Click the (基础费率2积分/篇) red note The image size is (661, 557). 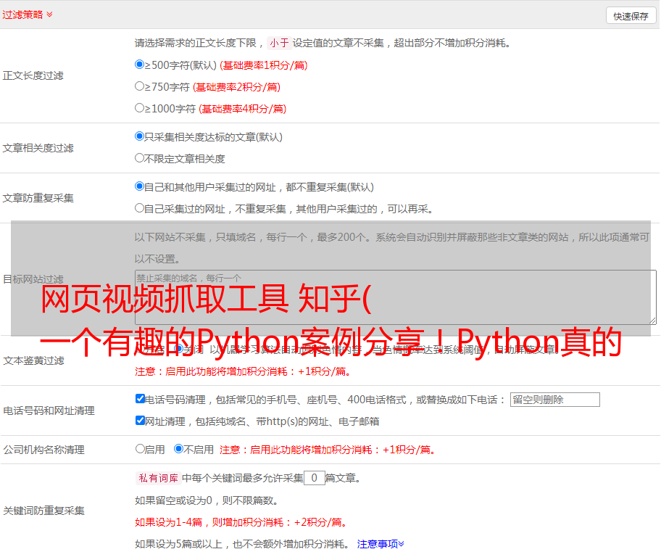pos(236,87)
